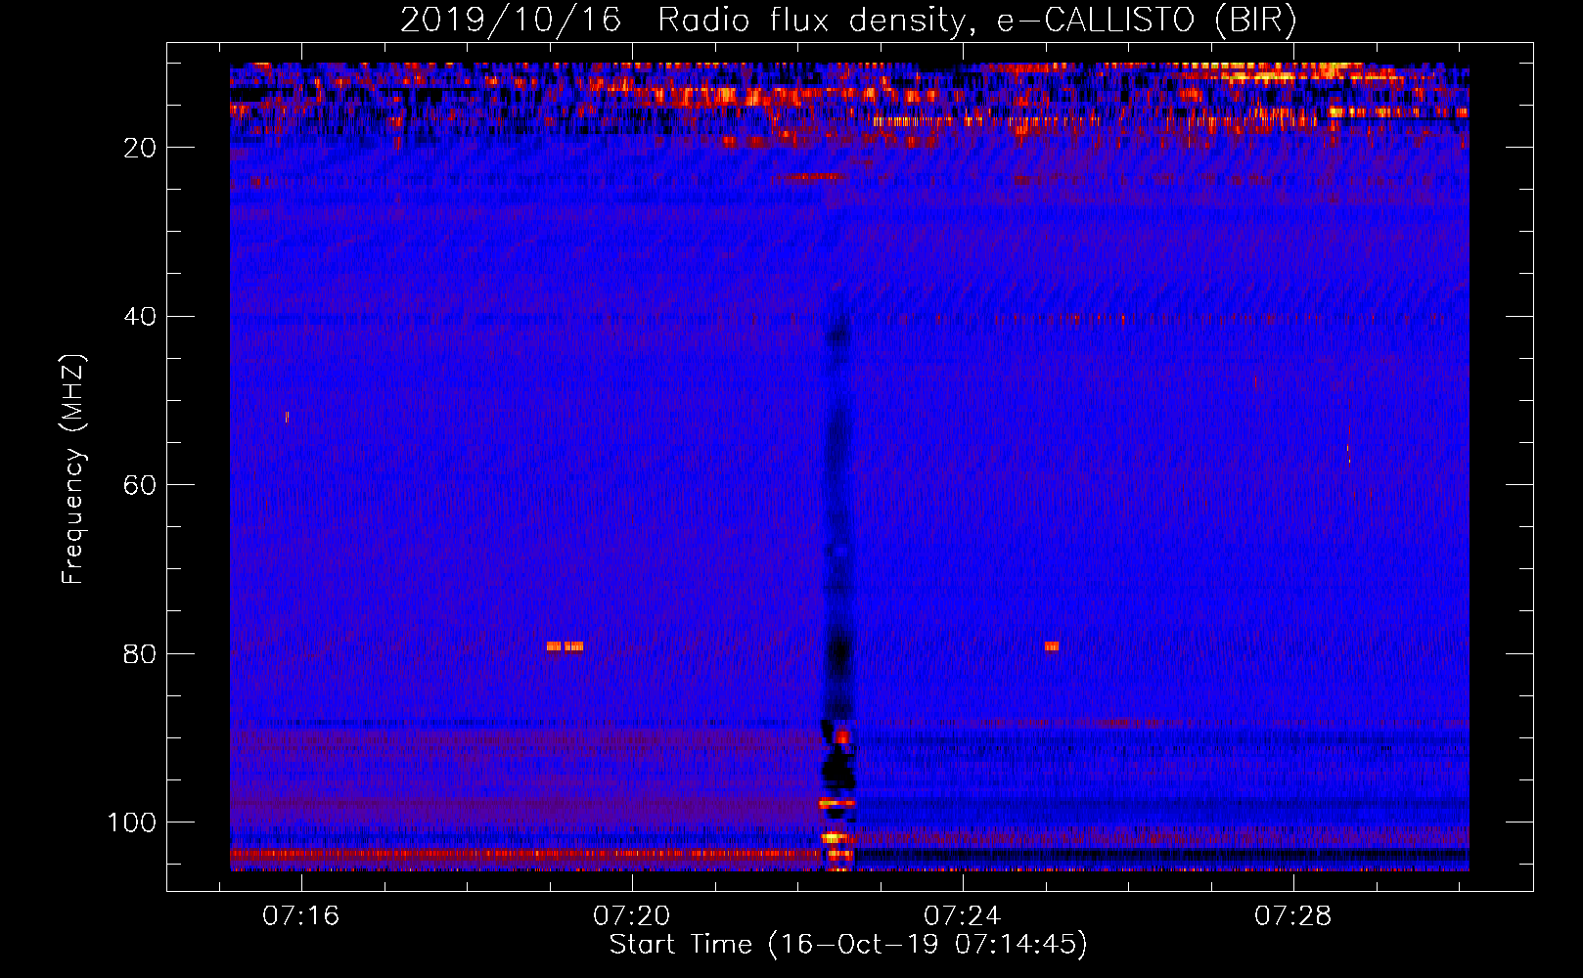Click the 'Start Time (16-Oct-19 07:14:45)' label

click(x=848, y=945)
